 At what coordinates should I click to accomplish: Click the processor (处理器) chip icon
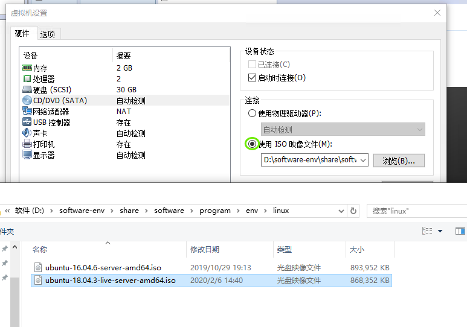(27, 78)
